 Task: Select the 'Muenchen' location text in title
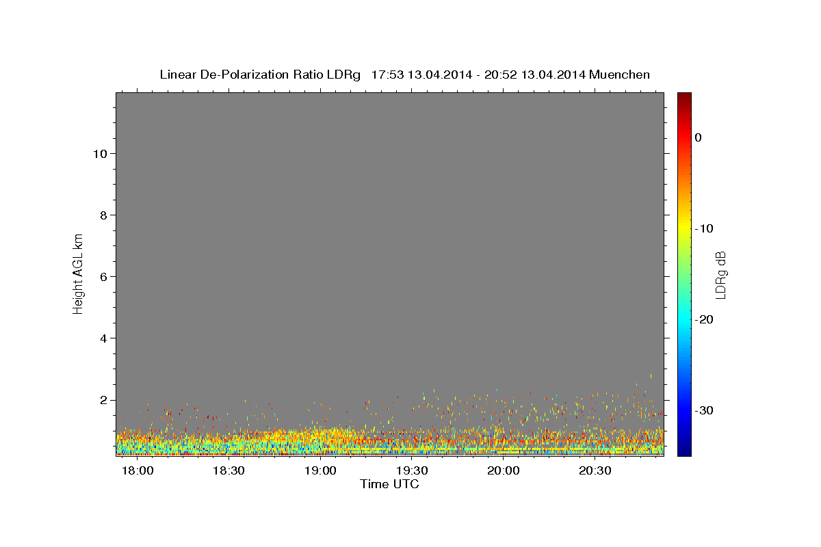620,75
